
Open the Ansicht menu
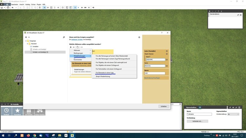pos(22,4)
